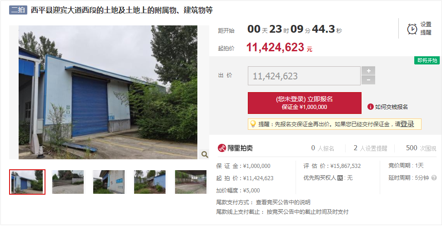442x226 pixels.
Task: Select the first thumbnail with red border
Action: (x=27, y=182)
